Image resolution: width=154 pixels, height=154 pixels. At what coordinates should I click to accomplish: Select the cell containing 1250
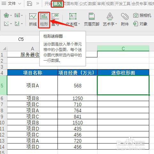coord(77,98)
